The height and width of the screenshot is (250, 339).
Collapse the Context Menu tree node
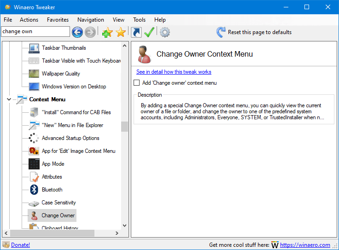(x=9, y=99)
